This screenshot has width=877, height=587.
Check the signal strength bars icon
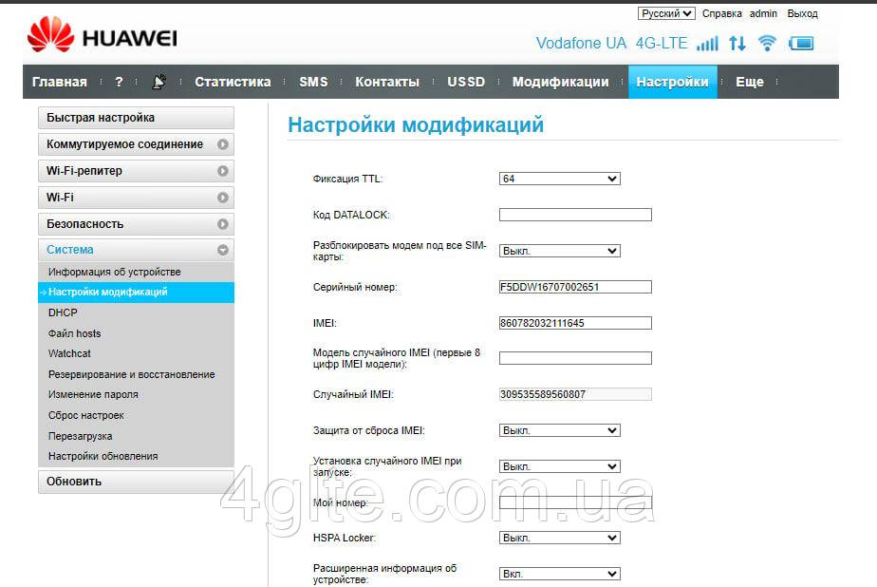707,44
